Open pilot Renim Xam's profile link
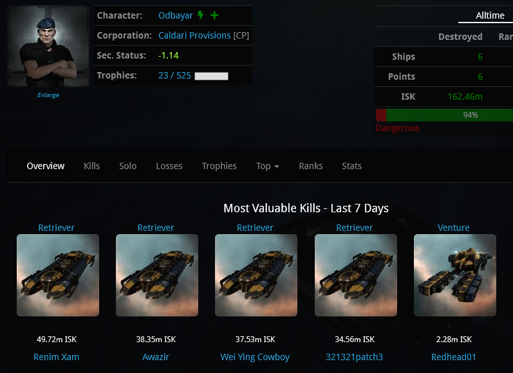The image size is (513, 373). (x=56, y=357)
